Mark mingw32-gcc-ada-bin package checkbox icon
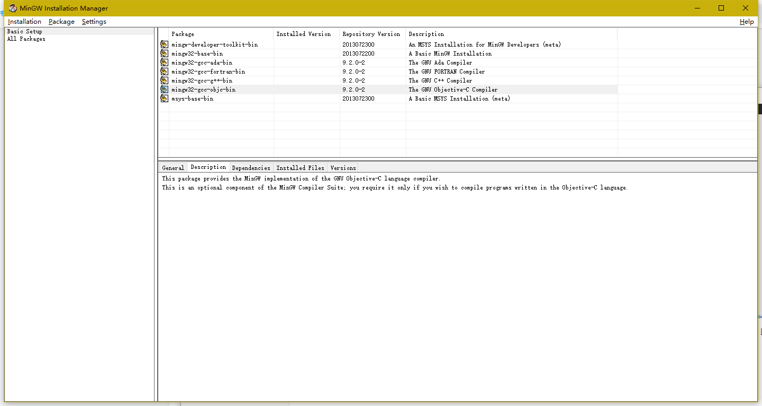Image resolution: width=762 pixels, height=406 pixels. (164, 62)
